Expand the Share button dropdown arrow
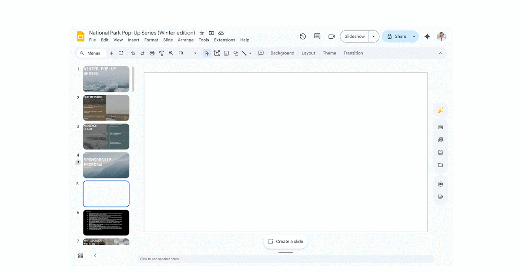The width and height of the screenshot is (522, 274). [x=414, y=37]
